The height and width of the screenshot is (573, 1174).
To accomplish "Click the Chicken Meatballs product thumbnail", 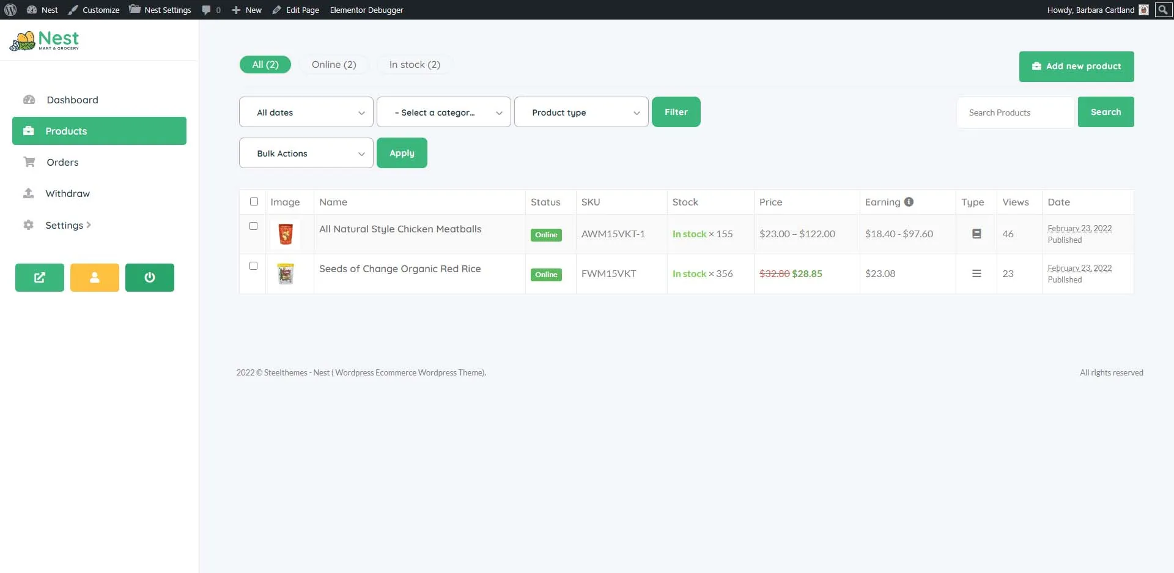I will coord(285,234).
